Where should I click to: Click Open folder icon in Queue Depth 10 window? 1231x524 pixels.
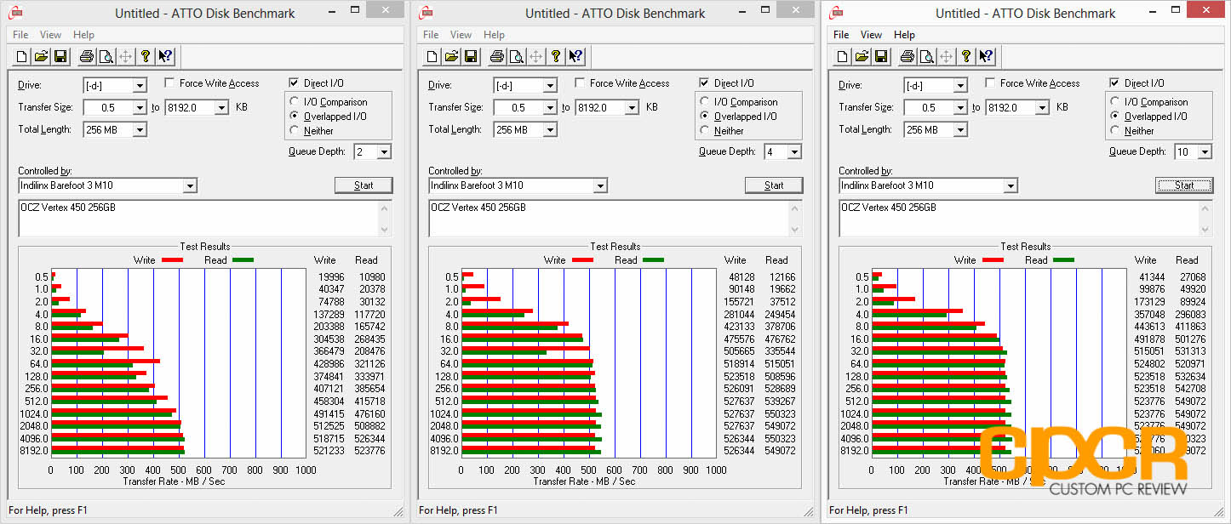coord(862,56)
